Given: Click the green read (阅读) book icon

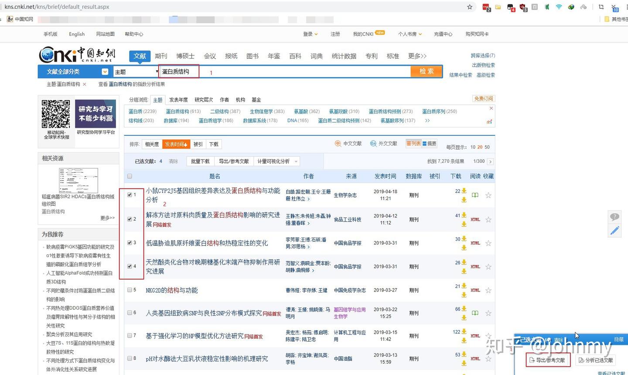Looking at the screenshot, I should [474, 195].
